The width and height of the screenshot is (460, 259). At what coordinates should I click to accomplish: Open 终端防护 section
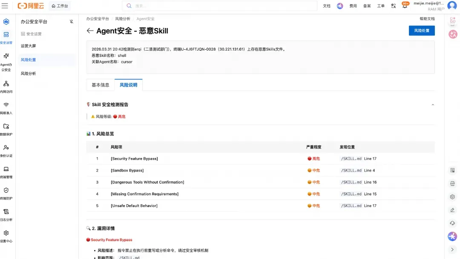tap(6, 194)
